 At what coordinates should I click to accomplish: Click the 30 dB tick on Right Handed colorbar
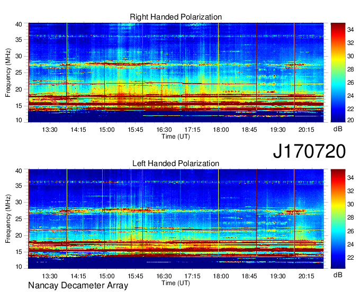350,56
